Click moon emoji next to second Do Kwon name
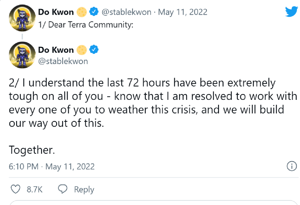 pos(82,50)
